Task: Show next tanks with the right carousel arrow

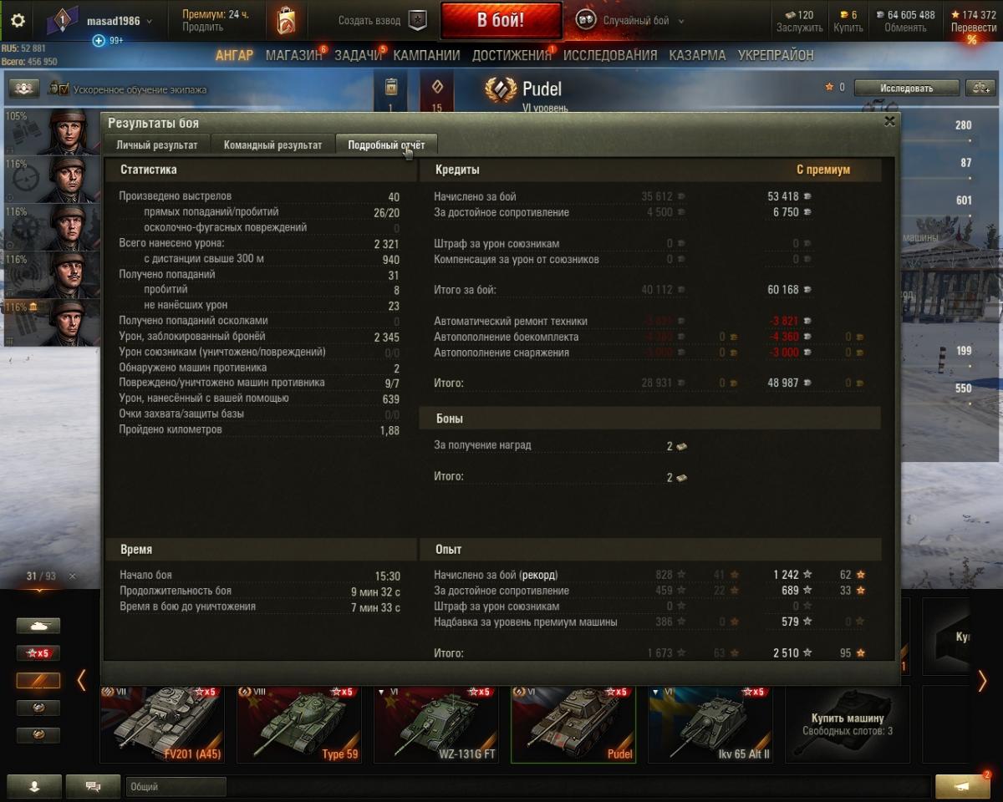Action: (x=982, y=681)
